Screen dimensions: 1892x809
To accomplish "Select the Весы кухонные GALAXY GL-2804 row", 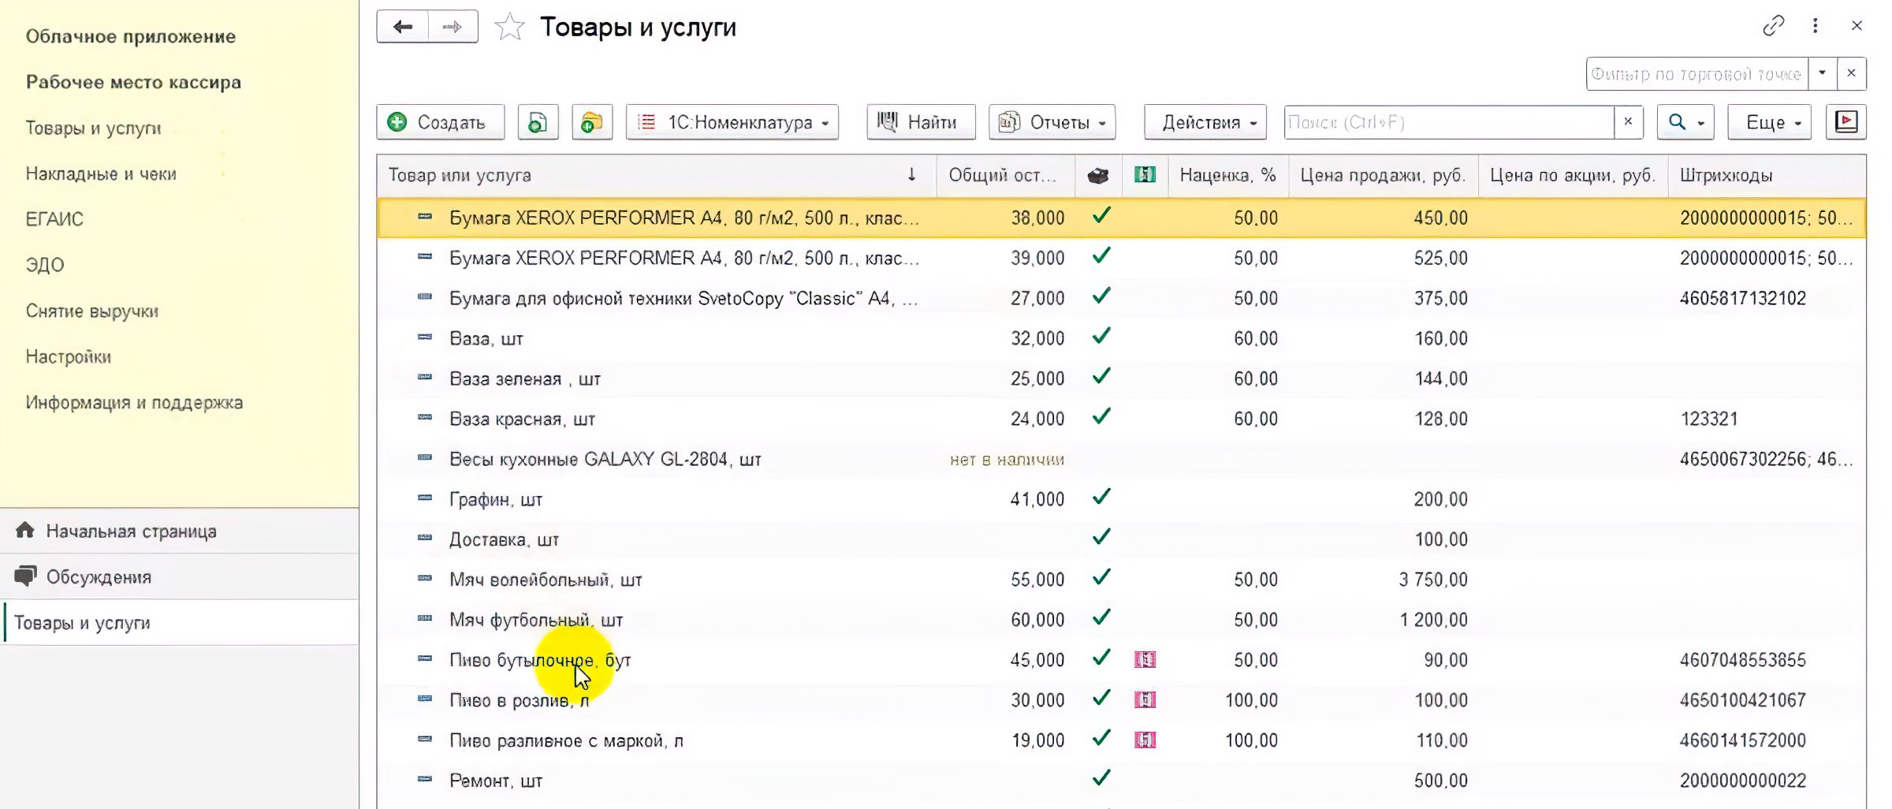I will click(x=1121, y=459).
